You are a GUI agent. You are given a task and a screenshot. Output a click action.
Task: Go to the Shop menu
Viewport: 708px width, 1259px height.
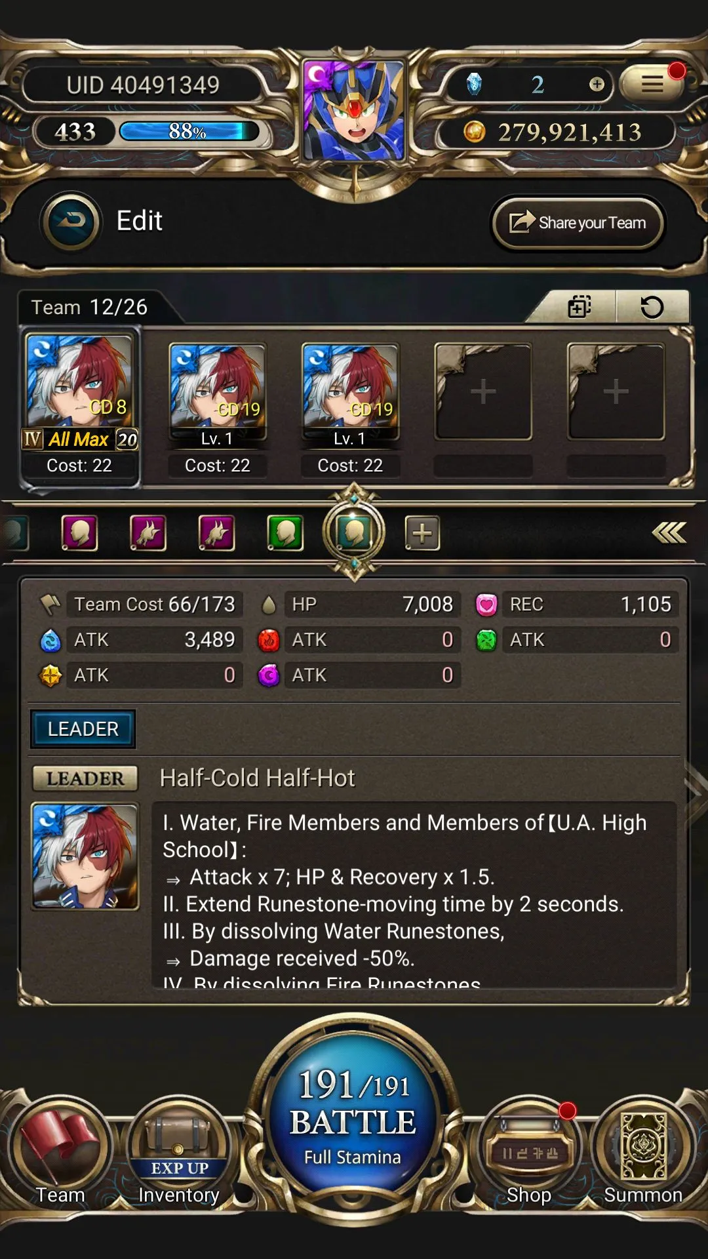point(528,1154)
